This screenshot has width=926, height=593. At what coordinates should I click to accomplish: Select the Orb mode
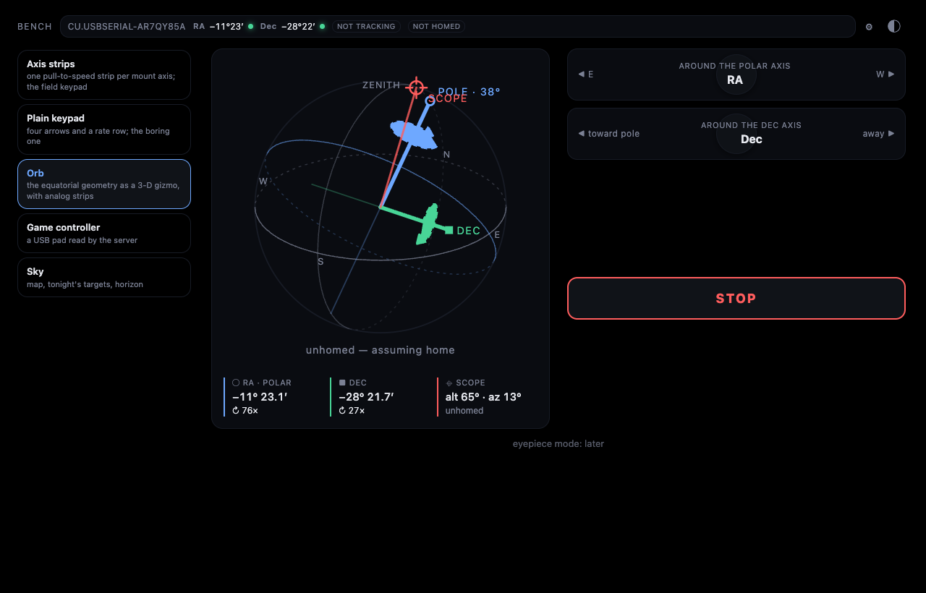pyautogui.click(x=104, y=184)
